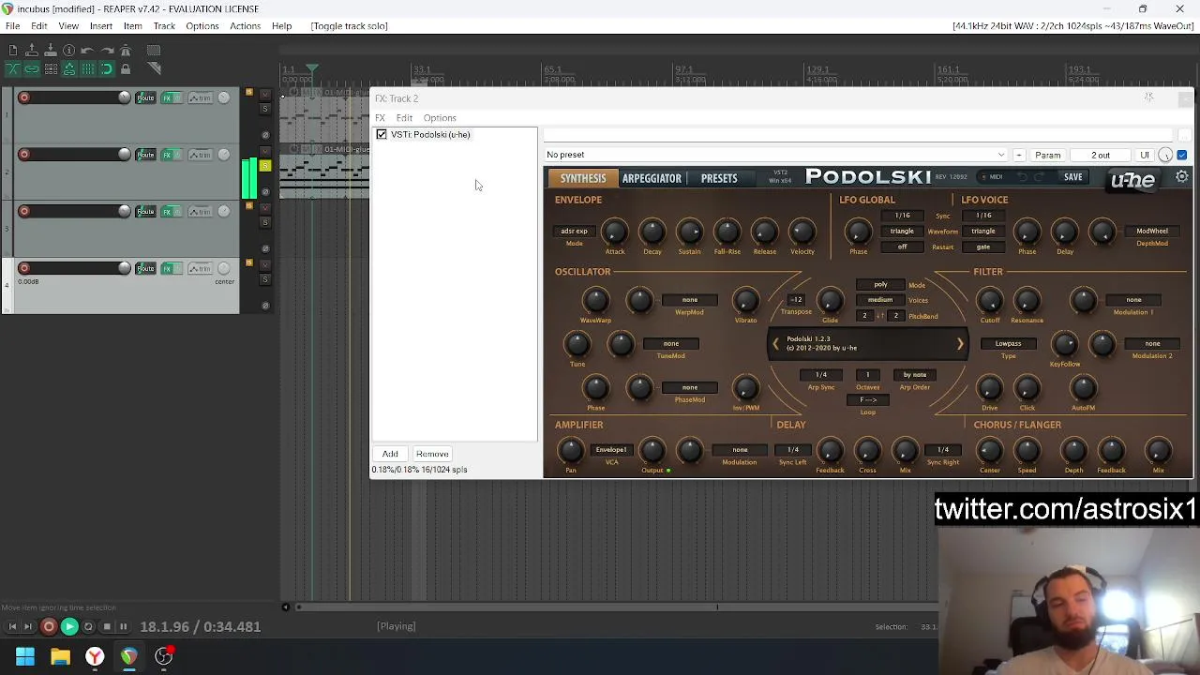
Task: Click the Open project toolbar icon
Action: [31, 50]
